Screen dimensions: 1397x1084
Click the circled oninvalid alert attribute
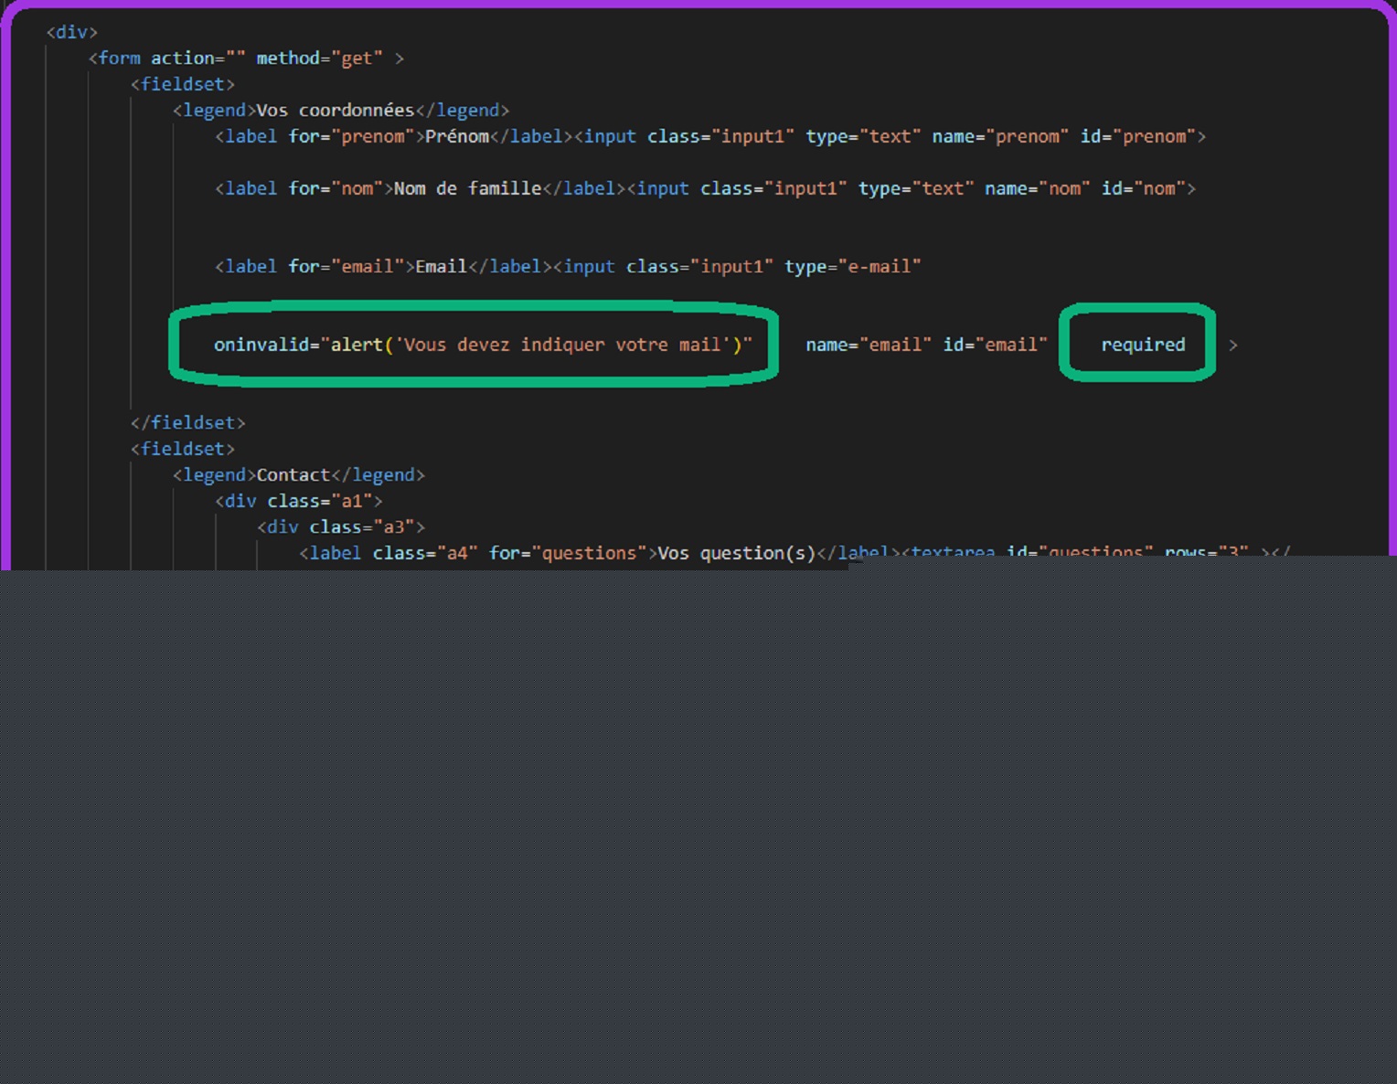coord(482,345)
